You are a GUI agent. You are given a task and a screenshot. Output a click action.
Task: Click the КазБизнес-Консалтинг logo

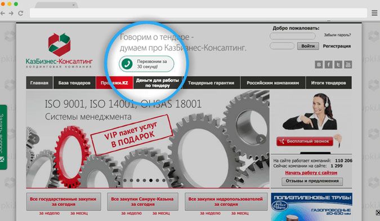(x=59, y=50)
